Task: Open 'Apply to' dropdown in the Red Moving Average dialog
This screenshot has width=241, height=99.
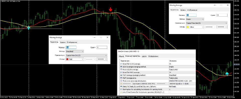Action: point(87,55)
